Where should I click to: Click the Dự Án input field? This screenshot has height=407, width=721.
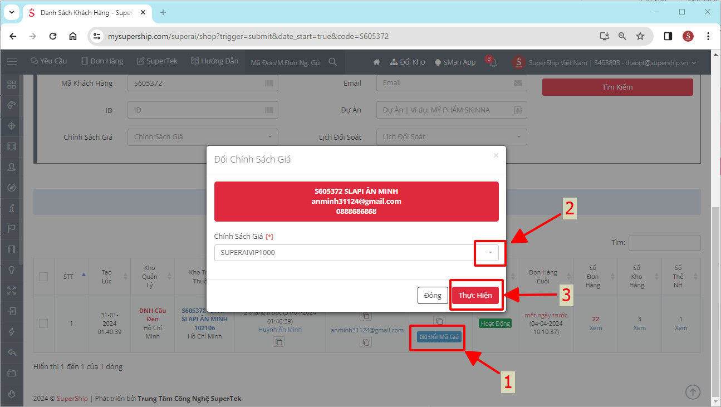pyautogui.click(x=452, y=110)
